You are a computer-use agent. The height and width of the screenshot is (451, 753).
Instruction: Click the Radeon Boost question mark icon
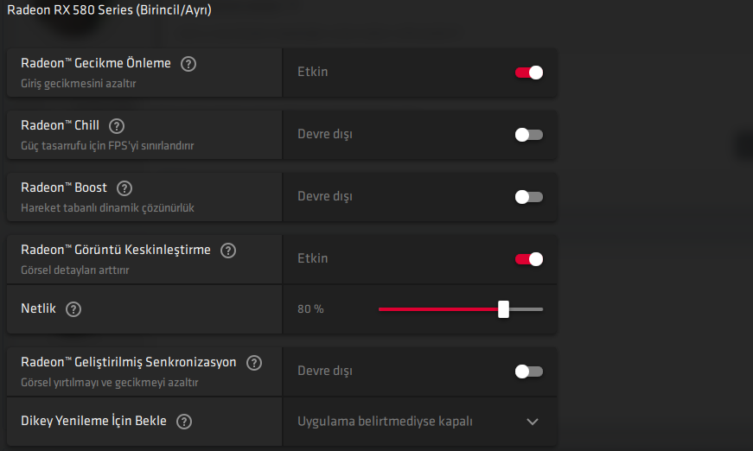pos(124,188)
